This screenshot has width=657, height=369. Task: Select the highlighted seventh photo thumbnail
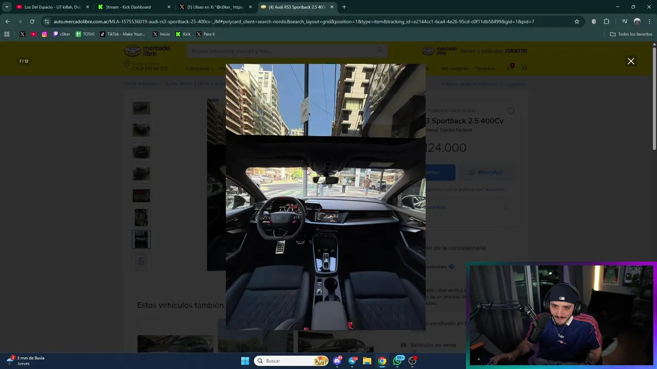tap(141, 239)
